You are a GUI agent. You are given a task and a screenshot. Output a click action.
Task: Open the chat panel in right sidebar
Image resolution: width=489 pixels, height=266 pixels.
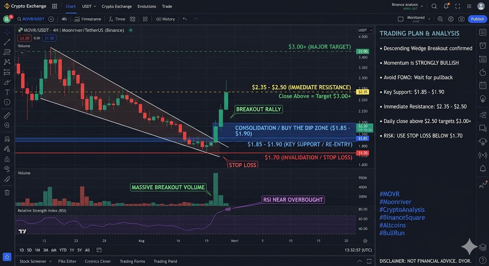pyautogui.click(x=483, y=128)
